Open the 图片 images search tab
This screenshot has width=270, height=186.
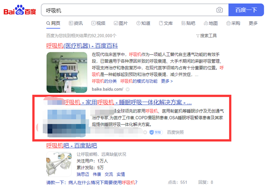121,23
